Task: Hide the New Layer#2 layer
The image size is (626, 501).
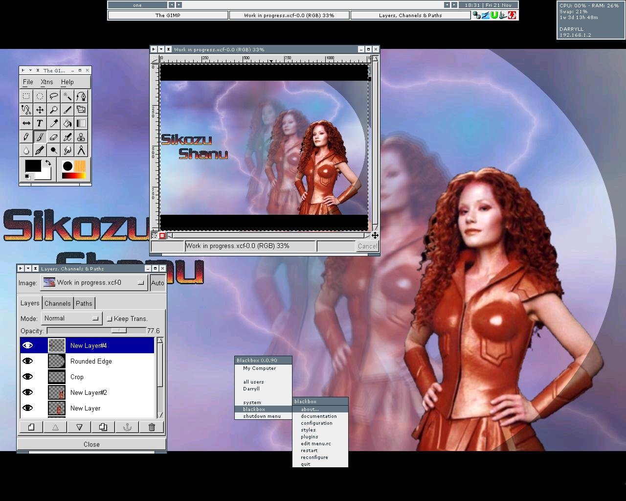Action: click(x=28, y=392)
